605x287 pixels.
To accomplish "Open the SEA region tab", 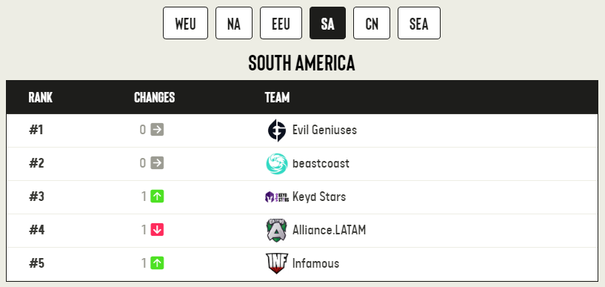I will [419, 23].
